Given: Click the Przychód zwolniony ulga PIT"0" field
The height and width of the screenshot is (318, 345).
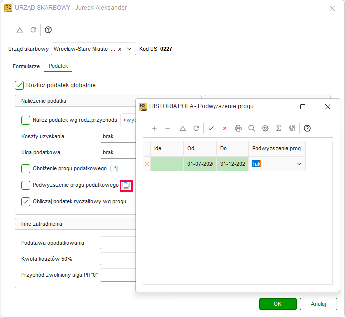Looking at the screenshot, I should (x=118, y=275).
